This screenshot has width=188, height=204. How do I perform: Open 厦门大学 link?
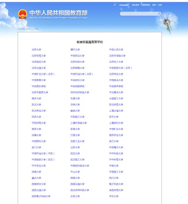click(x=36, y=148)
